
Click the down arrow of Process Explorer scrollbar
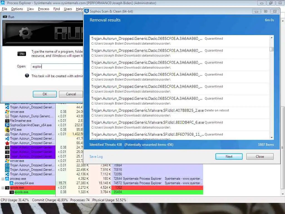tap(283, 194)
